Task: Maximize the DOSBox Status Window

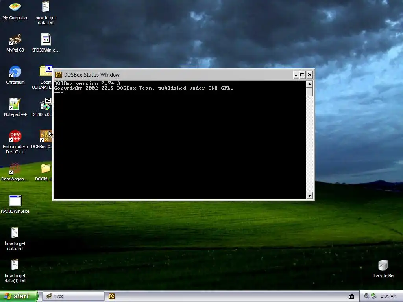Action: pyautogui.click(x=303, y=75)
